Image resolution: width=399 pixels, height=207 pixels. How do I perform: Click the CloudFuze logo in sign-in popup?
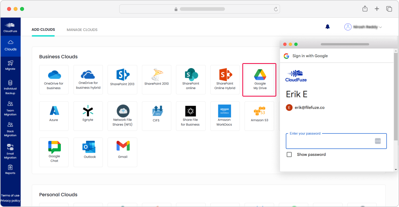pos(296,76)
